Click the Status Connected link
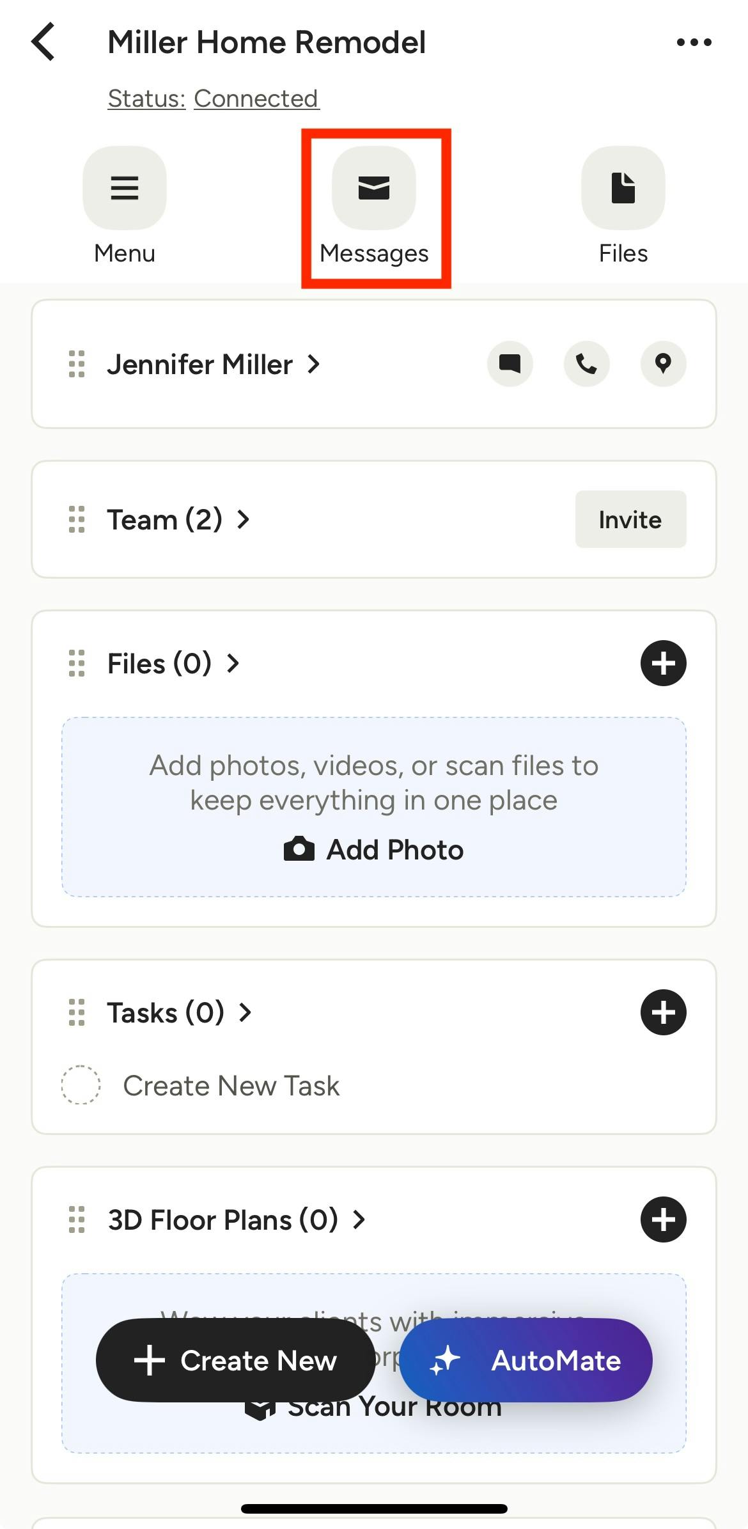The height and width of the screenshot is (1529, 748). point(214,98)
